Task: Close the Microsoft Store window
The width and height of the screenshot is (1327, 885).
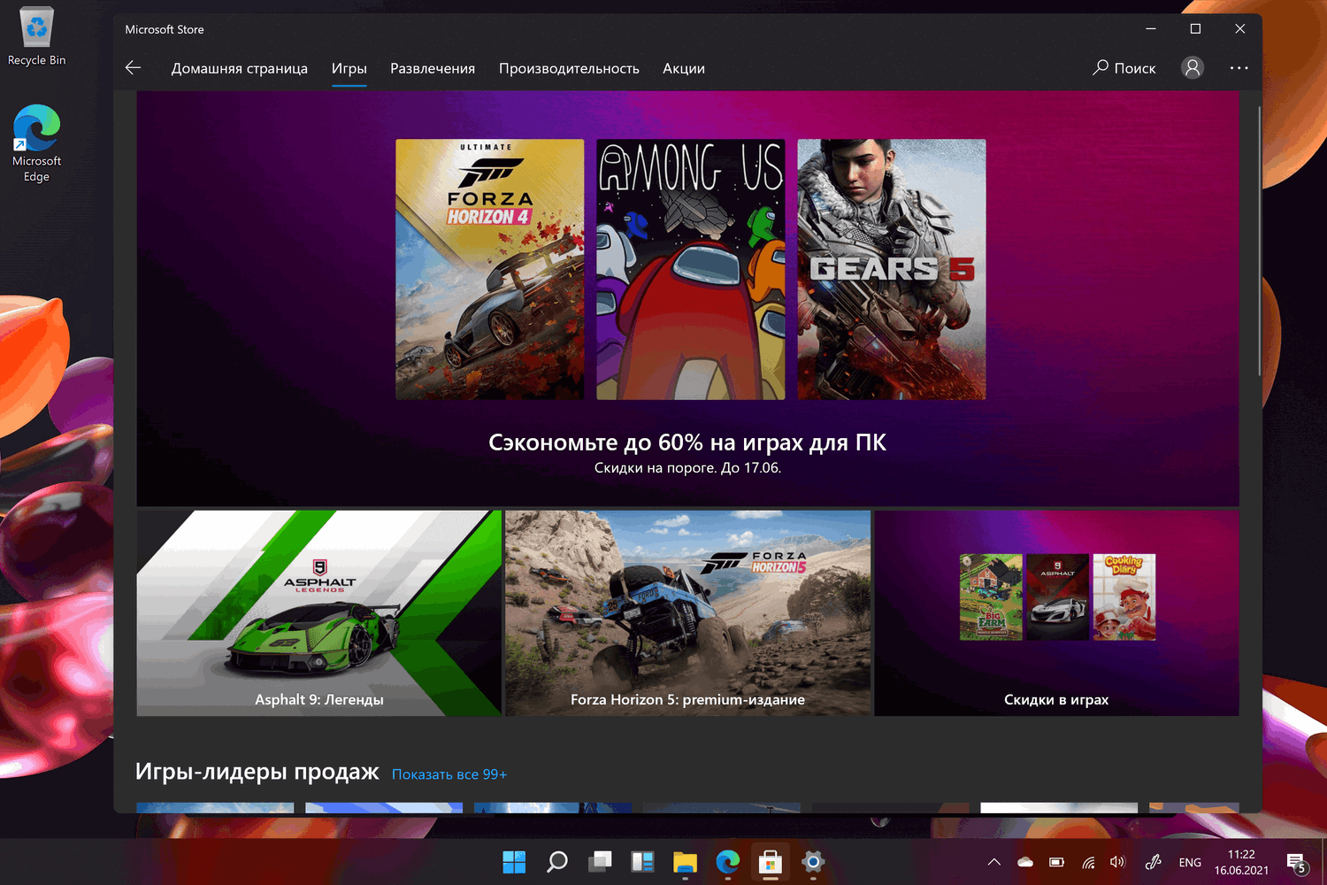Action: tap(1240, 29)
